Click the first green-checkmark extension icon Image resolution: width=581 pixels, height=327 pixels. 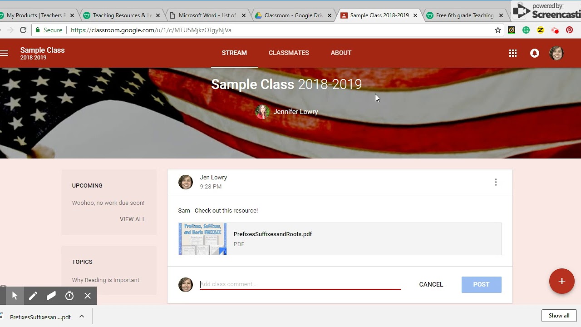[512, 30]
